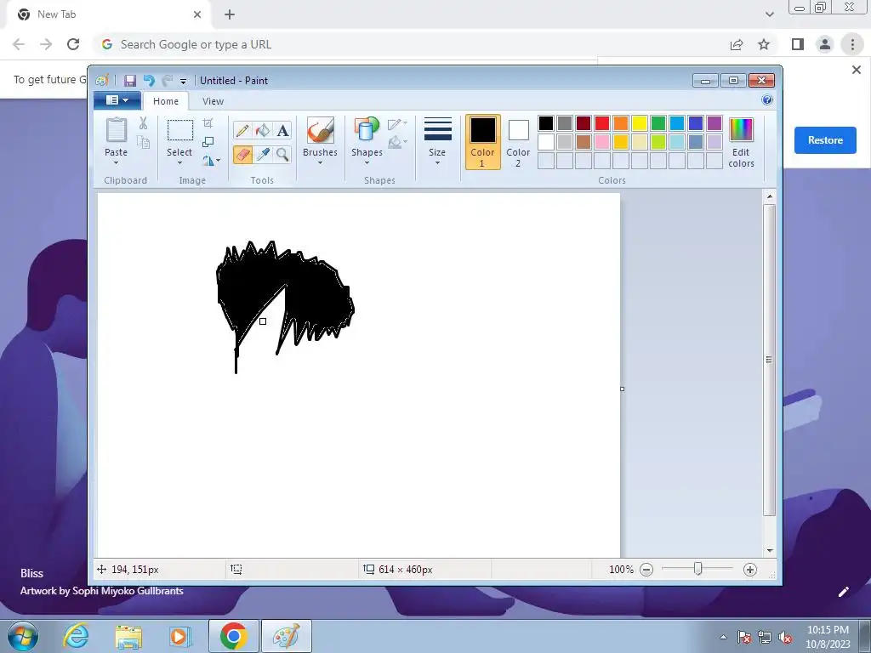Click Chrome profile avatar icon
Screen dimensions: 871x653
(825, 44)
